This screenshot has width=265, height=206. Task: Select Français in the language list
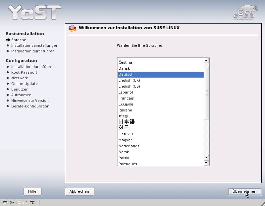coord(161,98)
